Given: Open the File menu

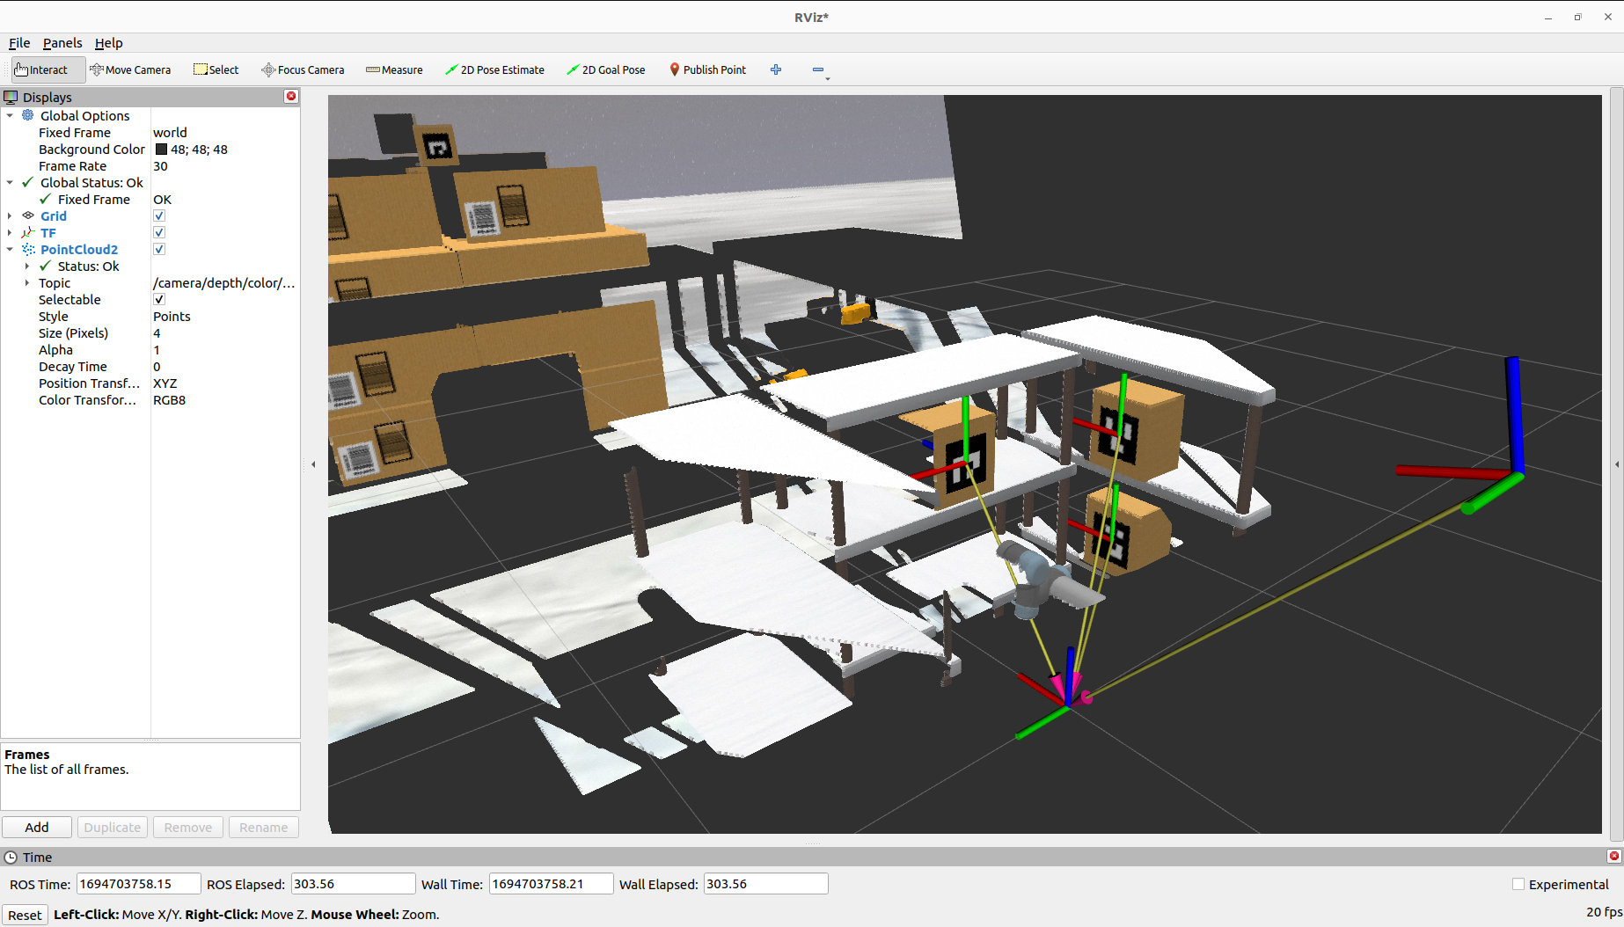Looking at the screenshot, I should (x=19, y=43).
